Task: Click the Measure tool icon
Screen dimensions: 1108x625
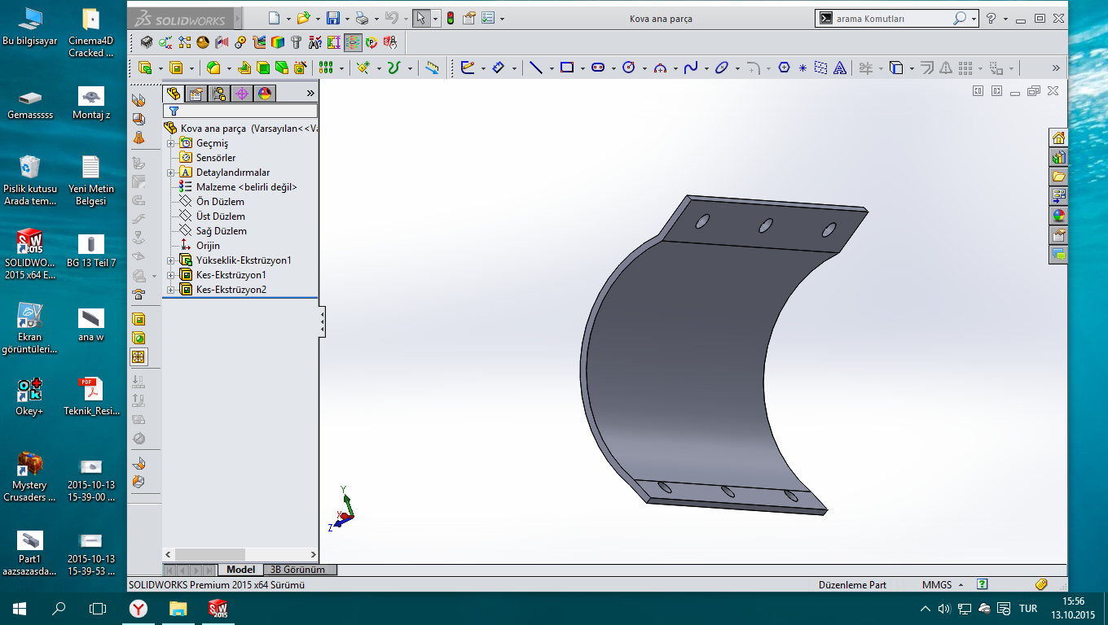Action: [432, 68]
